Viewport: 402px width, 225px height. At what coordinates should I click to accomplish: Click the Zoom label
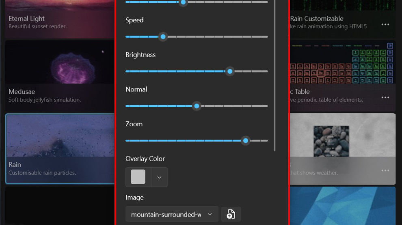[134, 124]
